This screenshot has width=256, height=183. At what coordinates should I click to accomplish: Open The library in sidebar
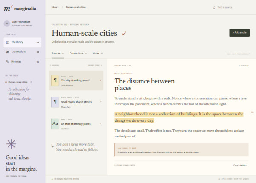point(22,42)
